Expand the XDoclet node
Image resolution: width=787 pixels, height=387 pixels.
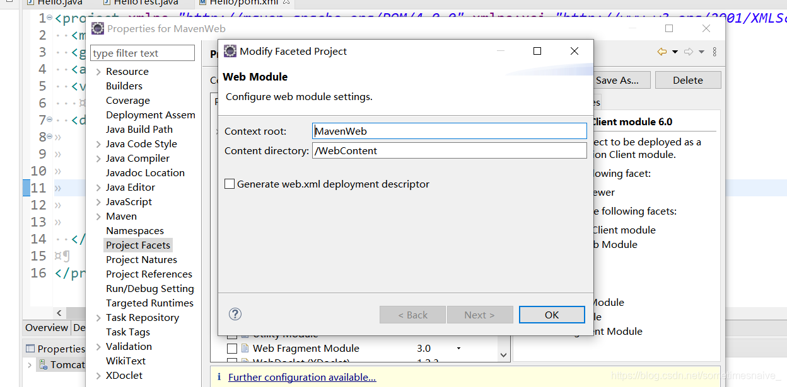pyautogui.click(x=98, y=376)
